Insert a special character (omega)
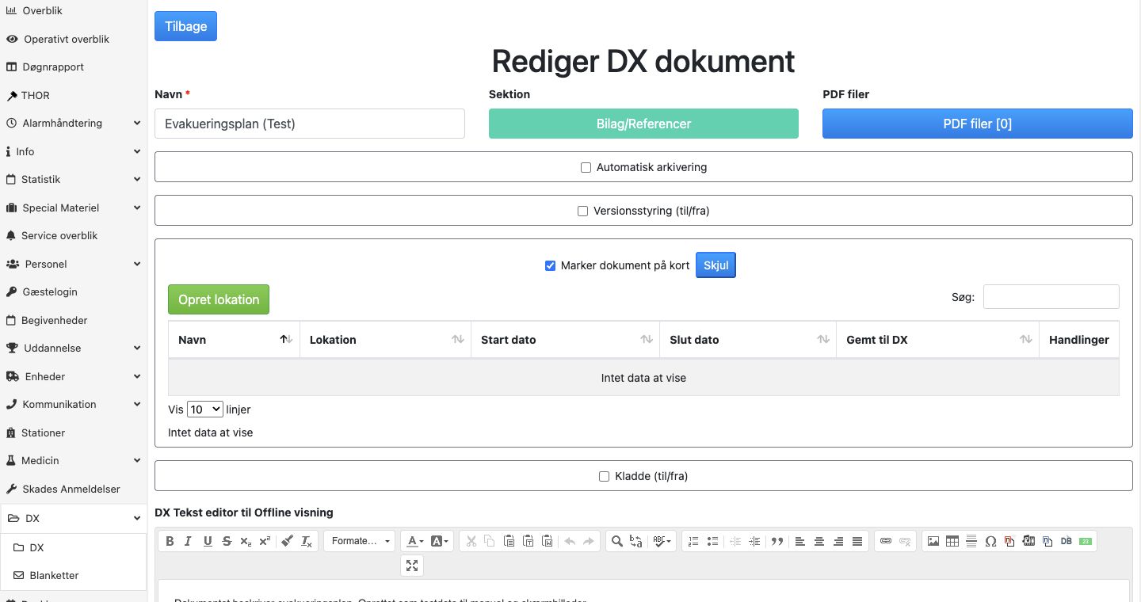The height and width of the screenshot is (602, 1141). point(990,541)
